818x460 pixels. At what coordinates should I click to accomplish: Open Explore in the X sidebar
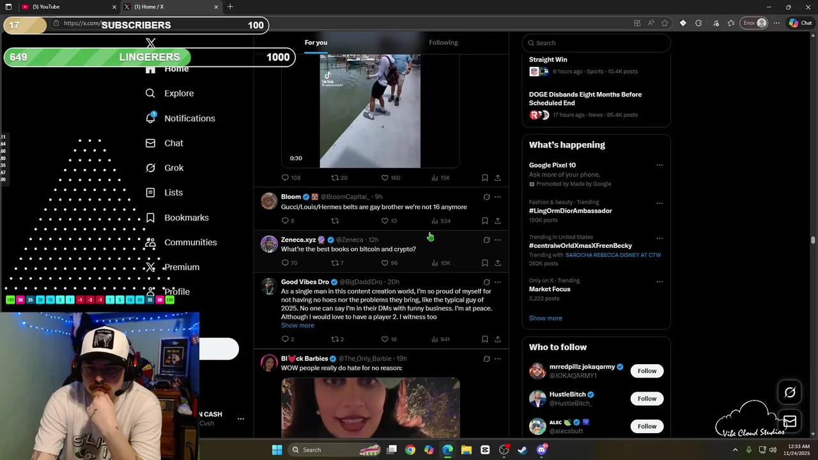pyautogui.click(x=170, y=93)
